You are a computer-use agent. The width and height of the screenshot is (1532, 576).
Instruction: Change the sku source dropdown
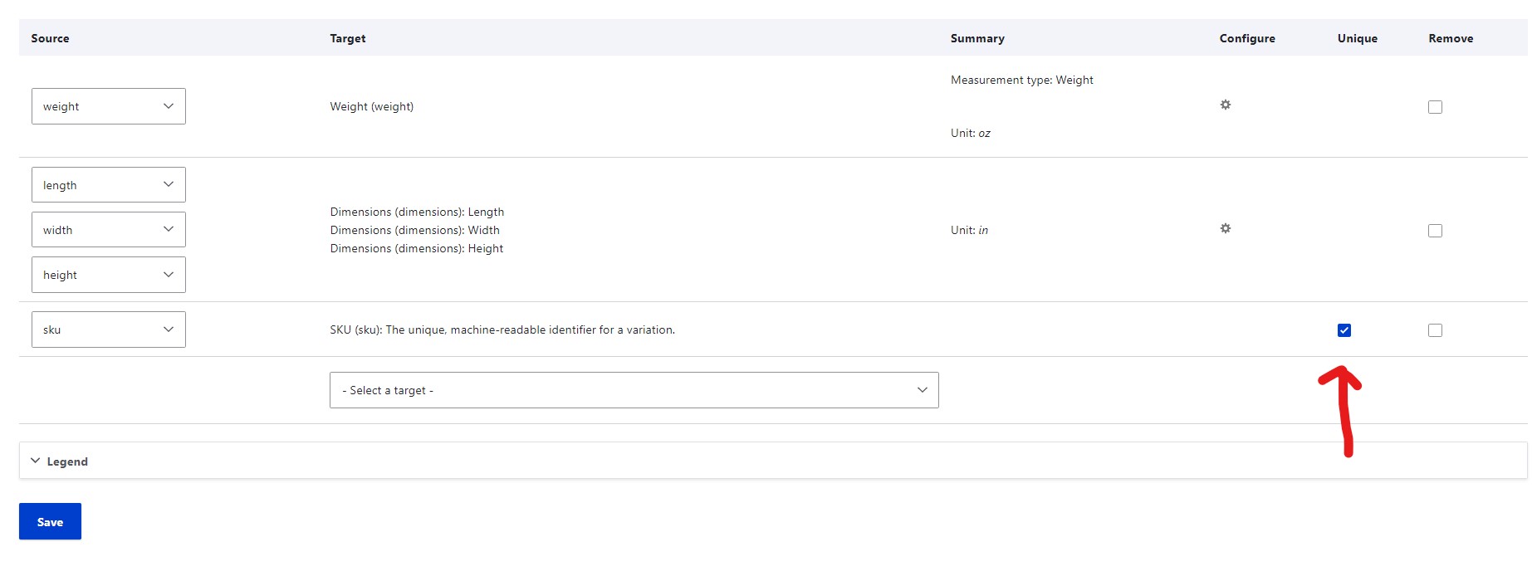(109, 329)
